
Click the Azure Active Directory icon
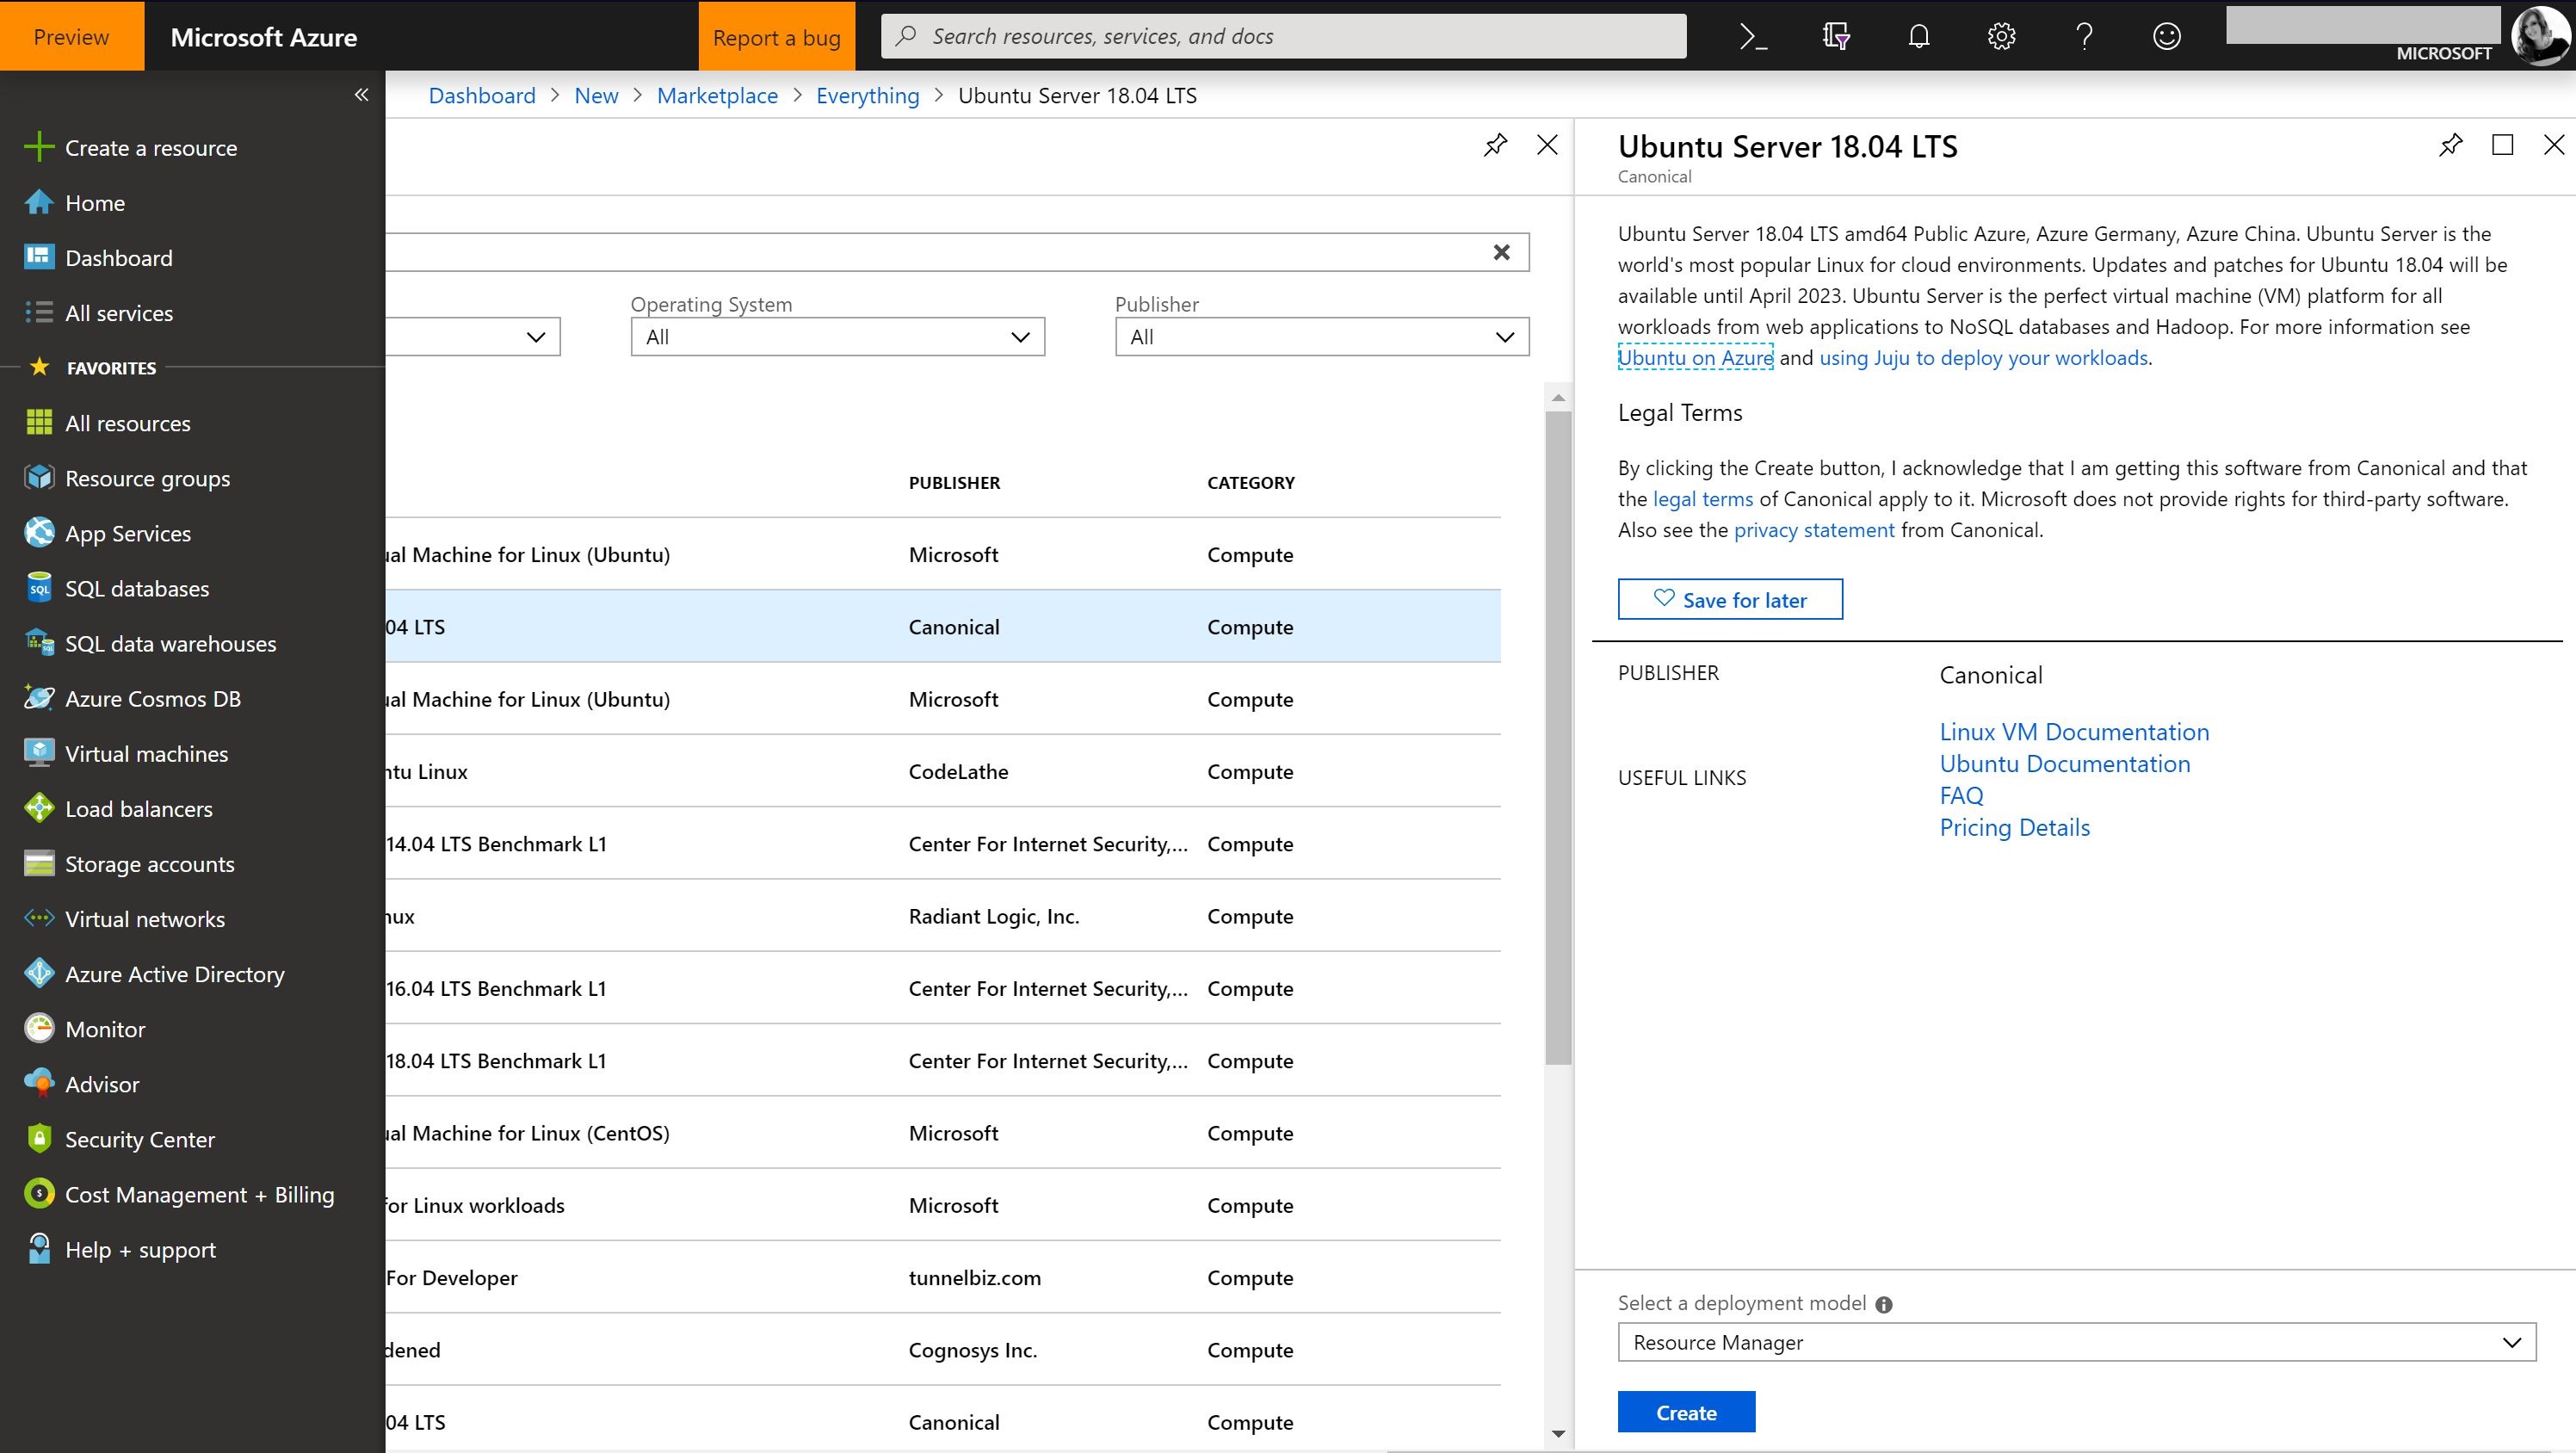click(x=39, y=973)
